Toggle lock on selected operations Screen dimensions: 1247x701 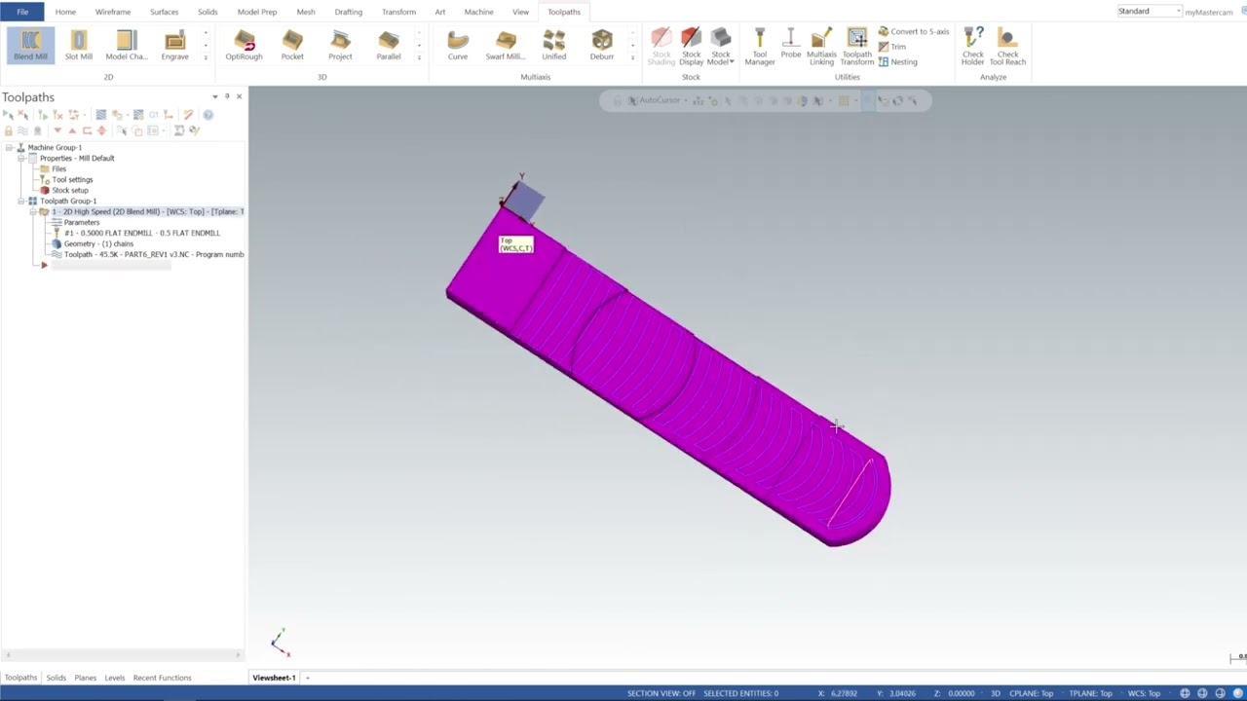point(9,130)
